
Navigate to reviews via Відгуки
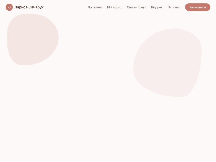click(x=156, y=7)
